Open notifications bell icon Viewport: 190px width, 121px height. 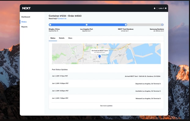click(x=155, y=8)
